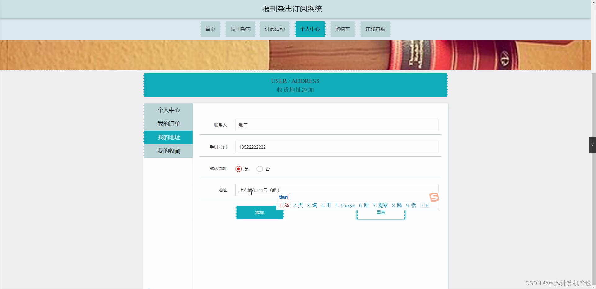The height and width of the screenshot is (289, 596).
Task: Open the 在线客服 tab
Action: click(x=375, y=29)
